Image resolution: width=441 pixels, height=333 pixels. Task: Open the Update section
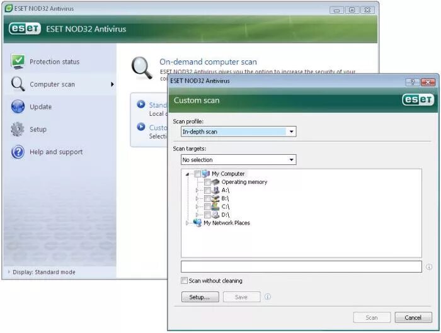pos(60,106)
